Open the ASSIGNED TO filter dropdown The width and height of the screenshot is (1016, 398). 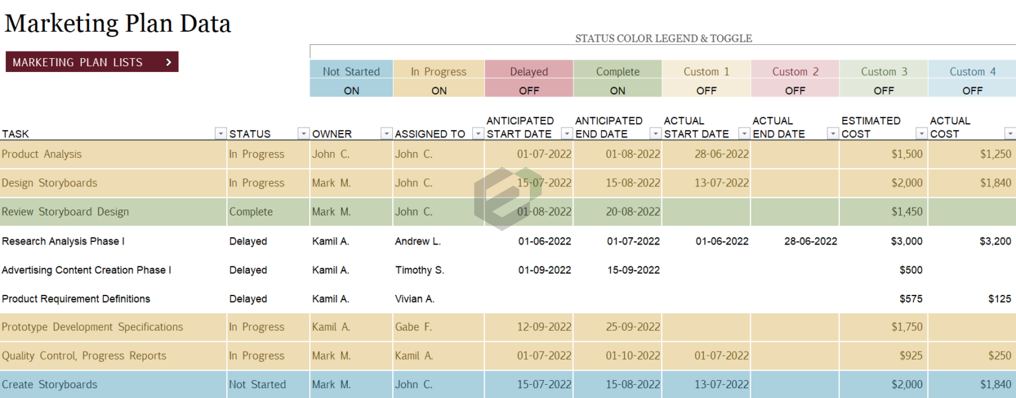478,134
